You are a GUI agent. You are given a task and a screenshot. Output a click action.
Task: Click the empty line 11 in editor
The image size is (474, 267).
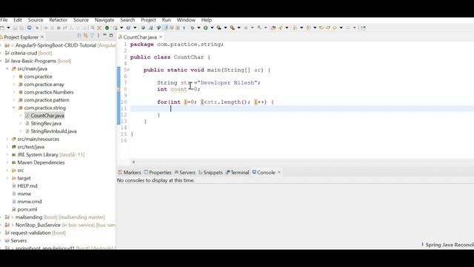pyautogui.click(x=302, y=108)
